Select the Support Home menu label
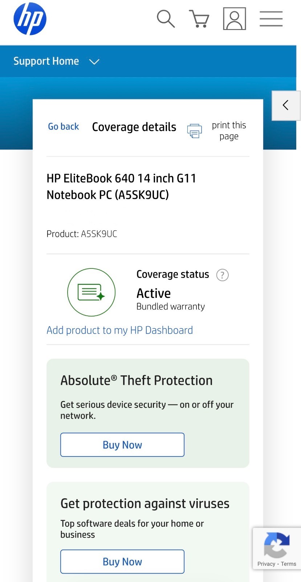 (46, 61)
